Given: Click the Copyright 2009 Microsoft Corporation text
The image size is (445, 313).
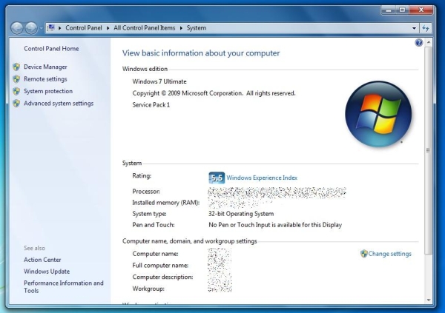Looking at the screenshot, I should [x=214, y=93].
